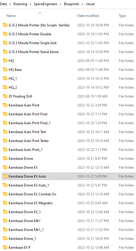Click the sort direction arrow above Name
Image resolution: width=136 pixels, height=251 pixels.
point(40,13)
